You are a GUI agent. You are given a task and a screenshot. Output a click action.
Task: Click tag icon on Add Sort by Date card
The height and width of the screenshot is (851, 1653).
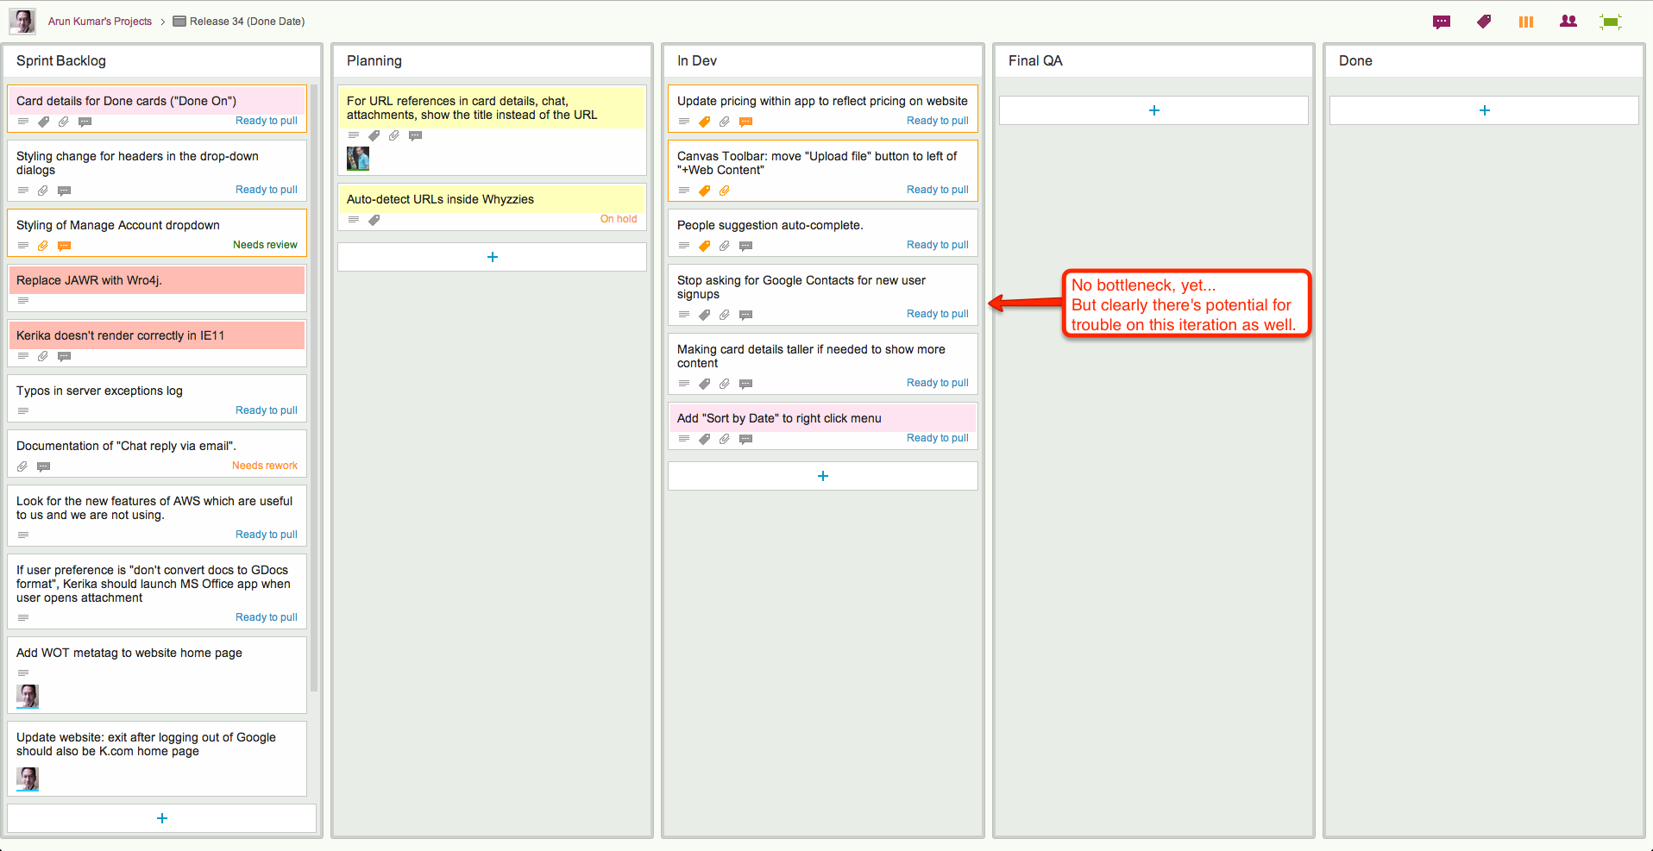tap(705, 439)
